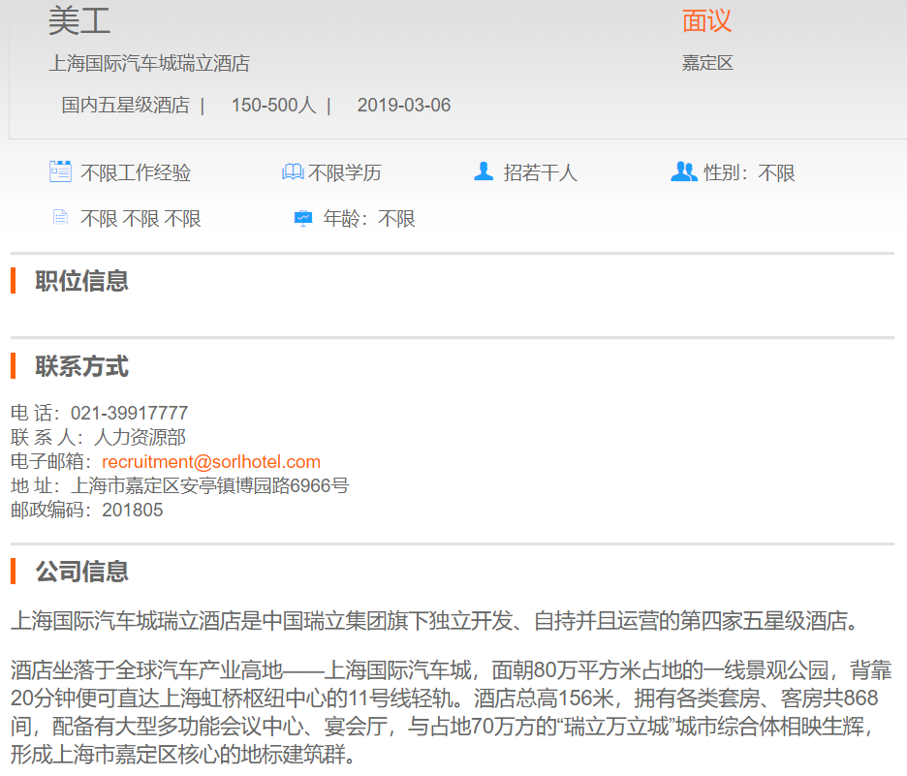
Task: Click the two-person gender icon
Action: [683, 171]
